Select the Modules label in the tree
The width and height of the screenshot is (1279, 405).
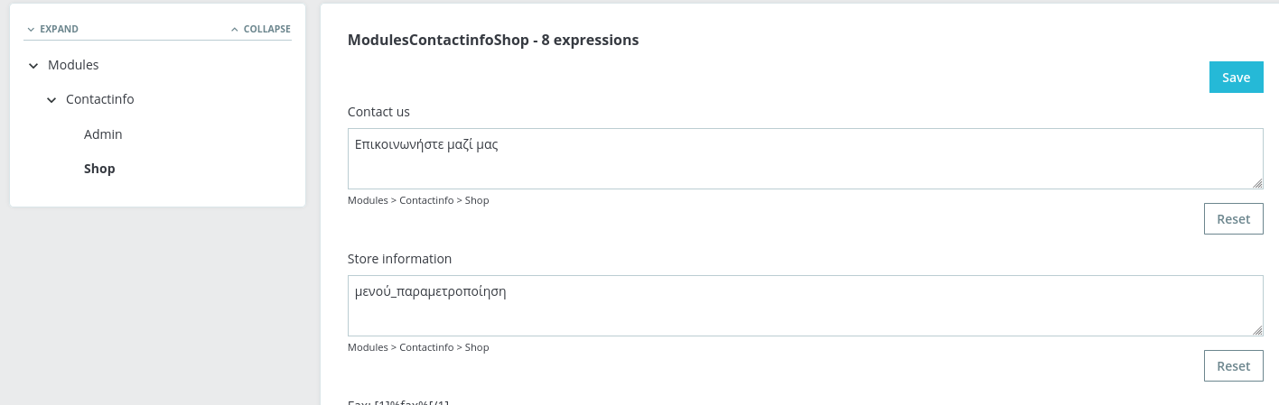coord(73,65)
